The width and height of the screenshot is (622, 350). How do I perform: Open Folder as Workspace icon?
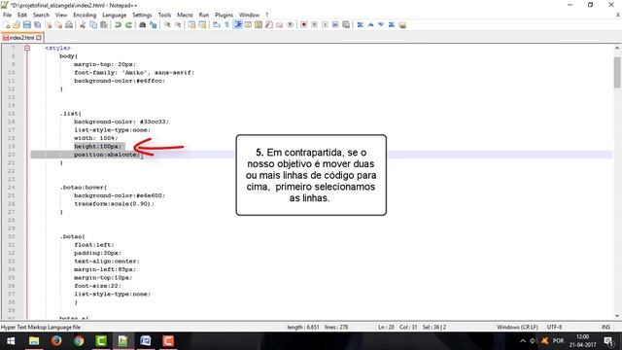pos(279,24)
